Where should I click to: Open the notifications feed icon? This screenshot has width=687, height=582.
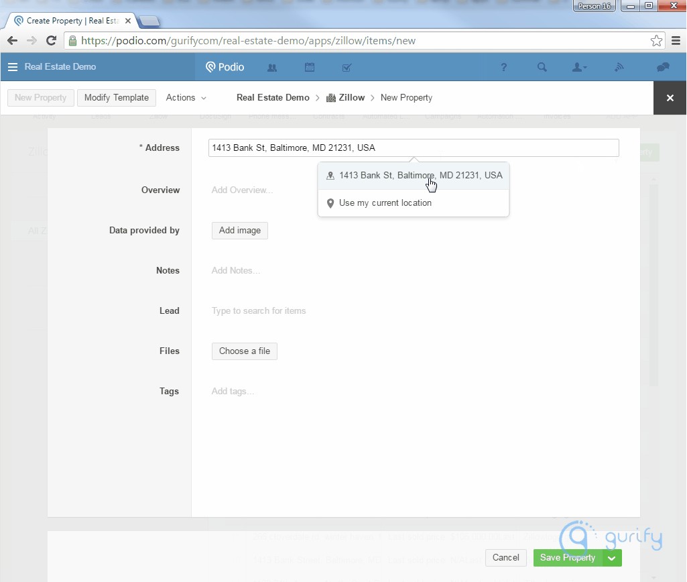(x=619, y=67)
